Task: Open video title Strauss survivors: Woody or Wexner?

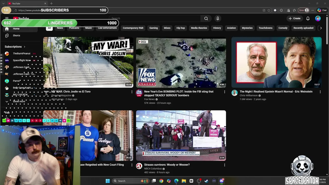Action: (x=167, y=165)
